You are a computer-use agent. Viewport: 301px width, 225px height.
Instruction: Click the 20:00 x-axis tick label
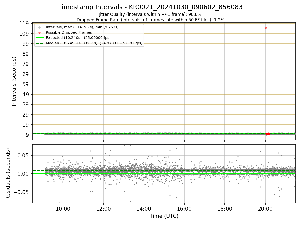(265, 208)
